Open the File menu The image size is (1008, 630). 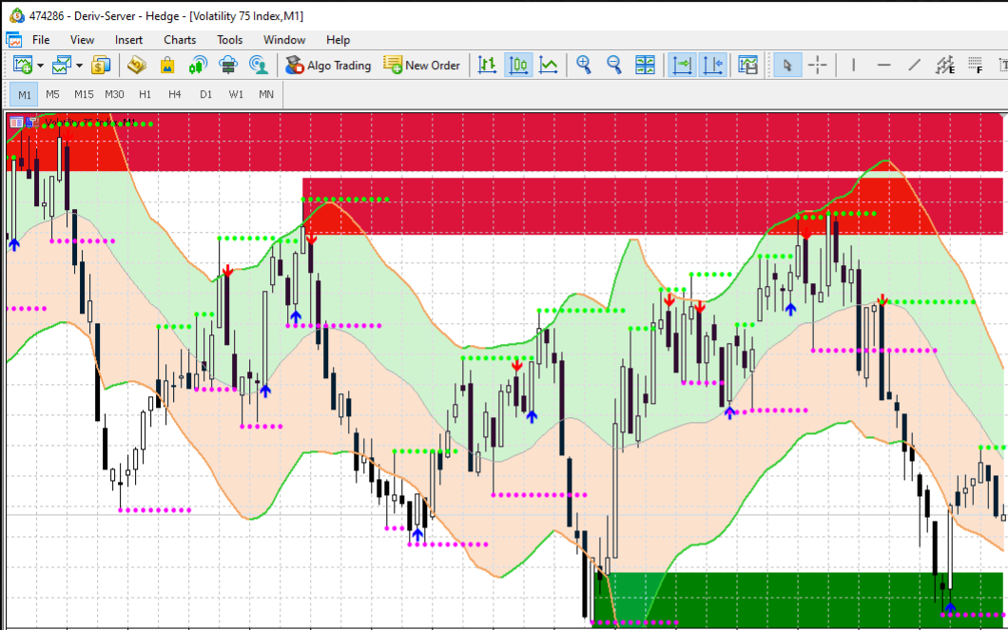point(41,40)
